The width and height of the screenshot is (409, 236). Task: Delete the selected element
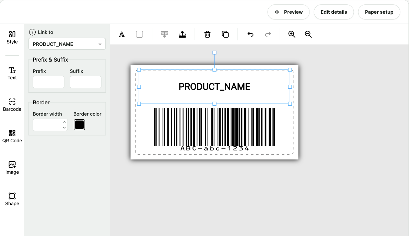(207, 34)
